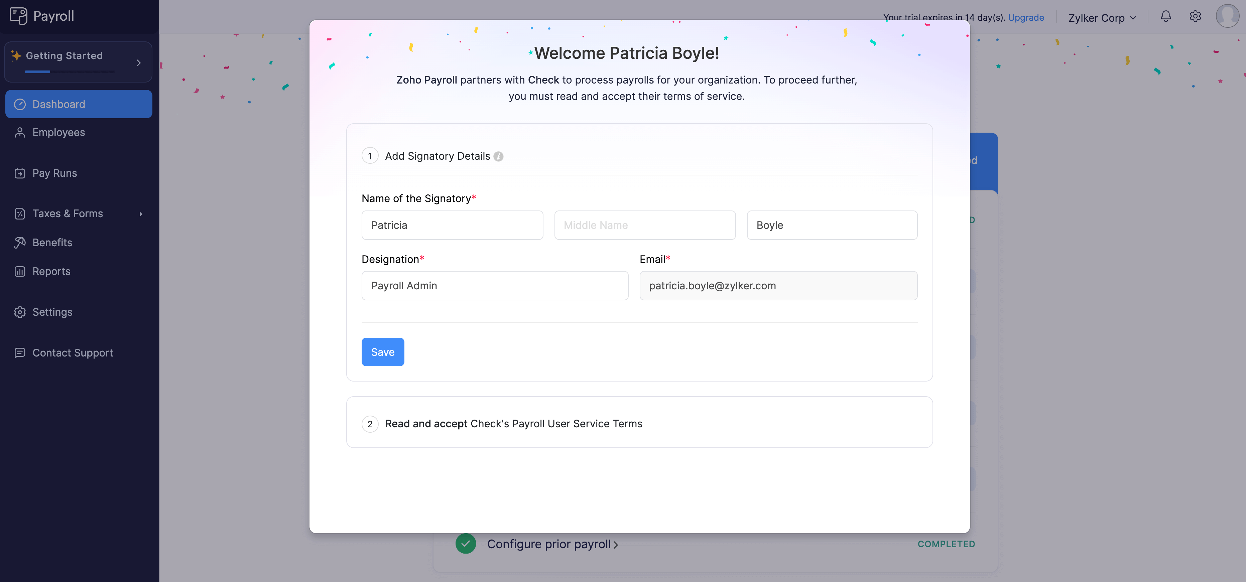Open the Zylker Corp organization dropdown
1246x582 pixels.
point(1102,18)
